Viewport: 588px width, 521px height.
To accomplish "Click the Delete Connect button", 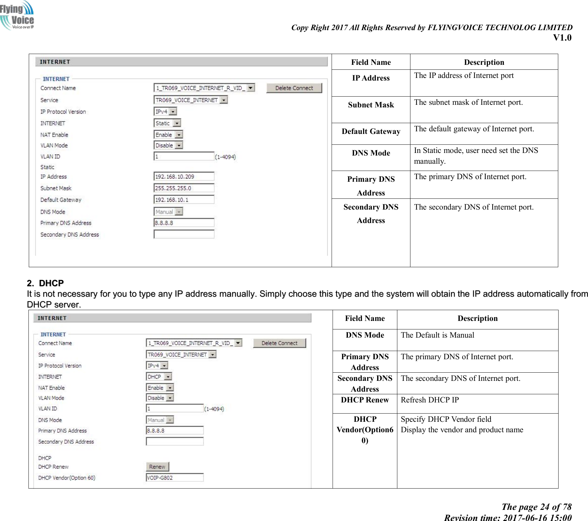I will pyautogui.click(x=294, y=87).
